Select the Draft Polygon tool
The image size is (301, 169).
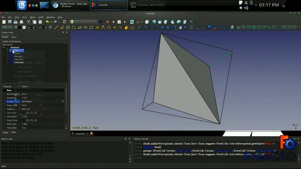[86, 28]
